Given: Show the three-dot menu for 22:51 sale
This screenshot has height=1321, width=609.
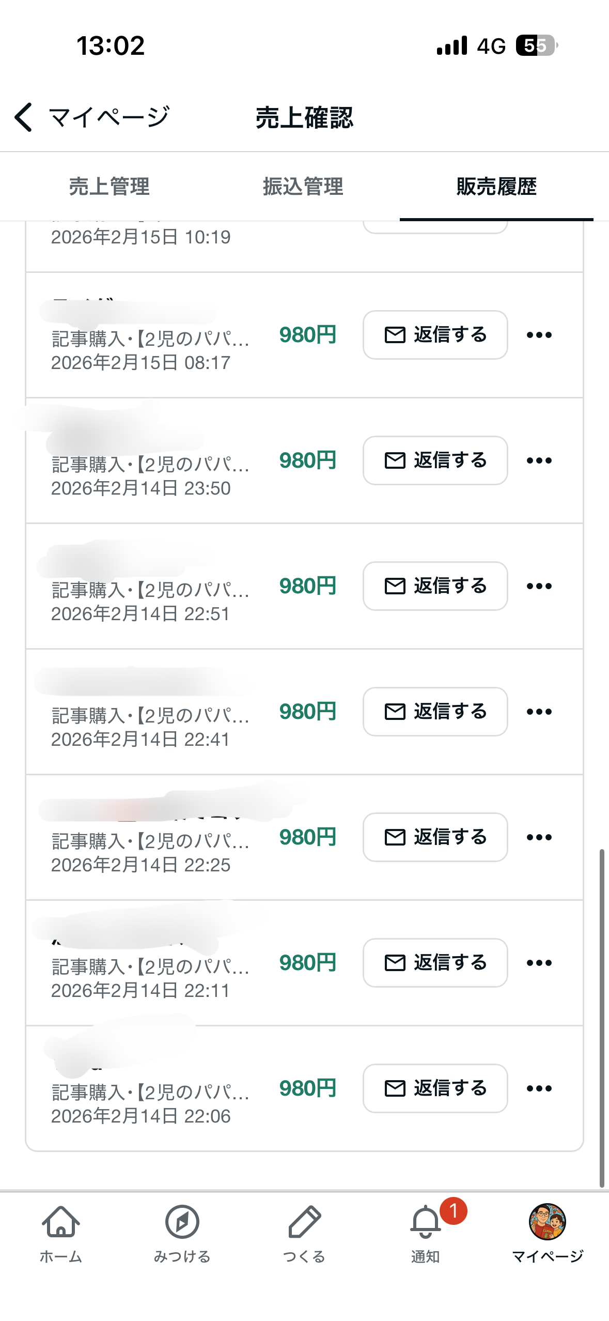Looking at the screenshot, I should (x=539, y=586).
